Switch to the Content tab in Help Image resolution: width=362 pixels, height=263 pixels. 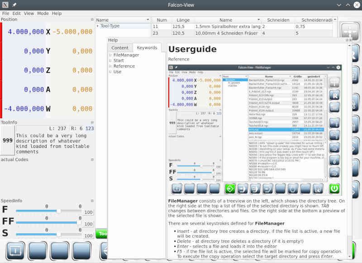coord(120,48)
